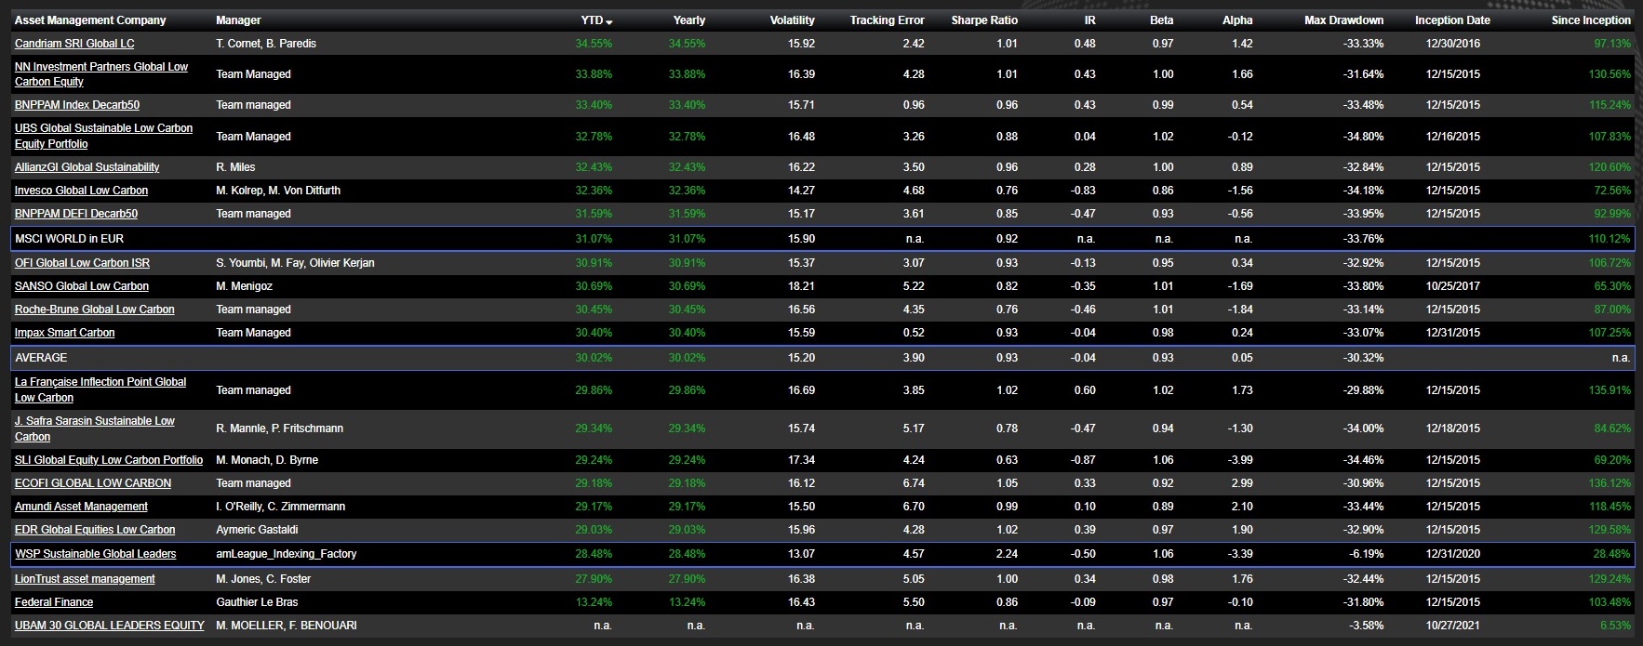This screenshot has width=1643, height=646.
Task: Click Tracking Error value 6.74
Action: pyautogui.click(x=914, y=483)
